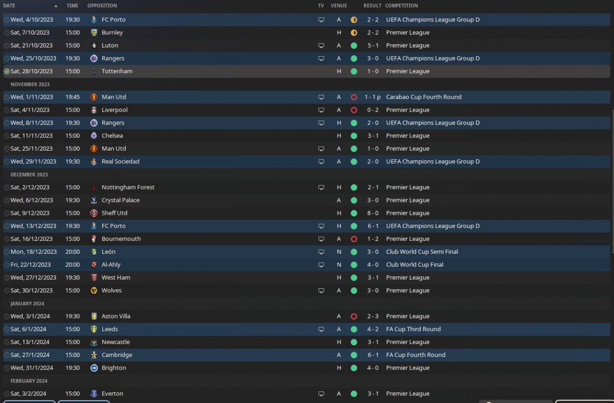Tick the check circle beside Wed, 1/11/2023
This screenshot has width=614, height=403.
point(7,97)
